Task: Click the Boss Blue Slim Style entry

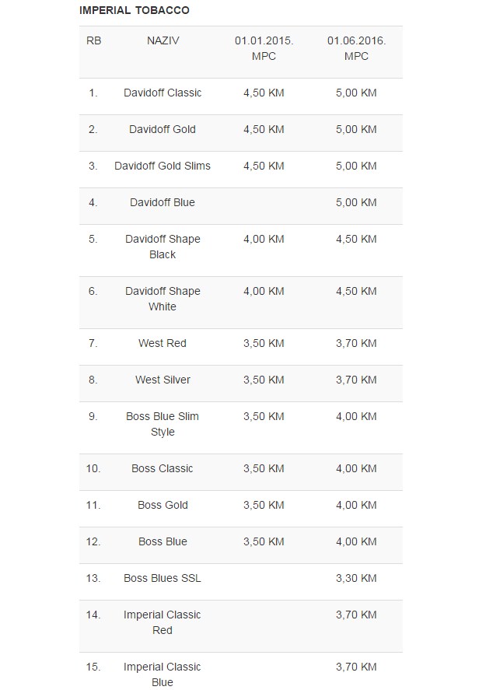Action: pos(163,424)
